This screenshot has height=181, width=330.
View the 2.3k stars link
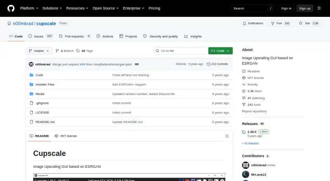[252, 91]
